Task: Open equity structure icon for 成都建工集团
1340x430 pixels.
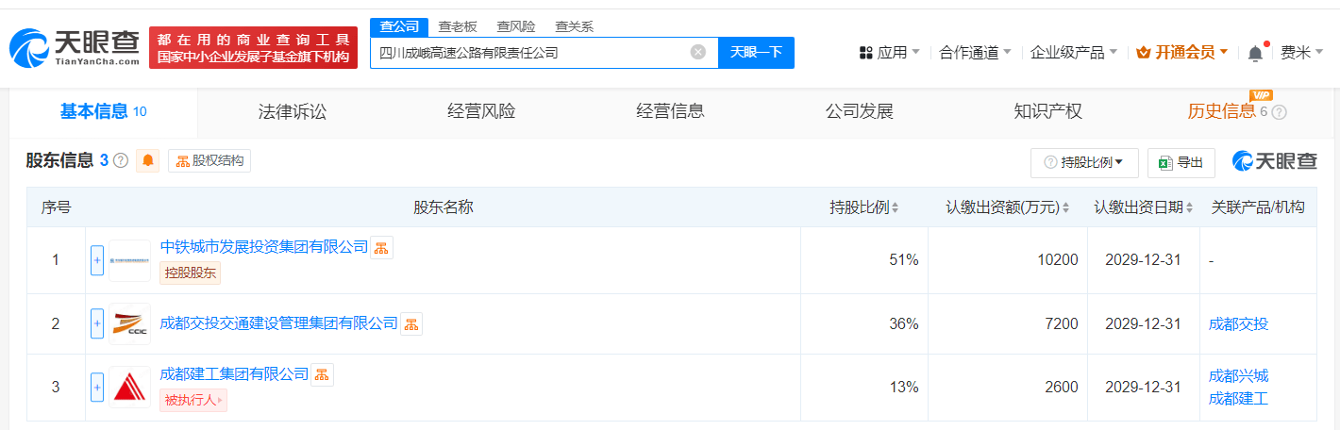Action: 323,375
